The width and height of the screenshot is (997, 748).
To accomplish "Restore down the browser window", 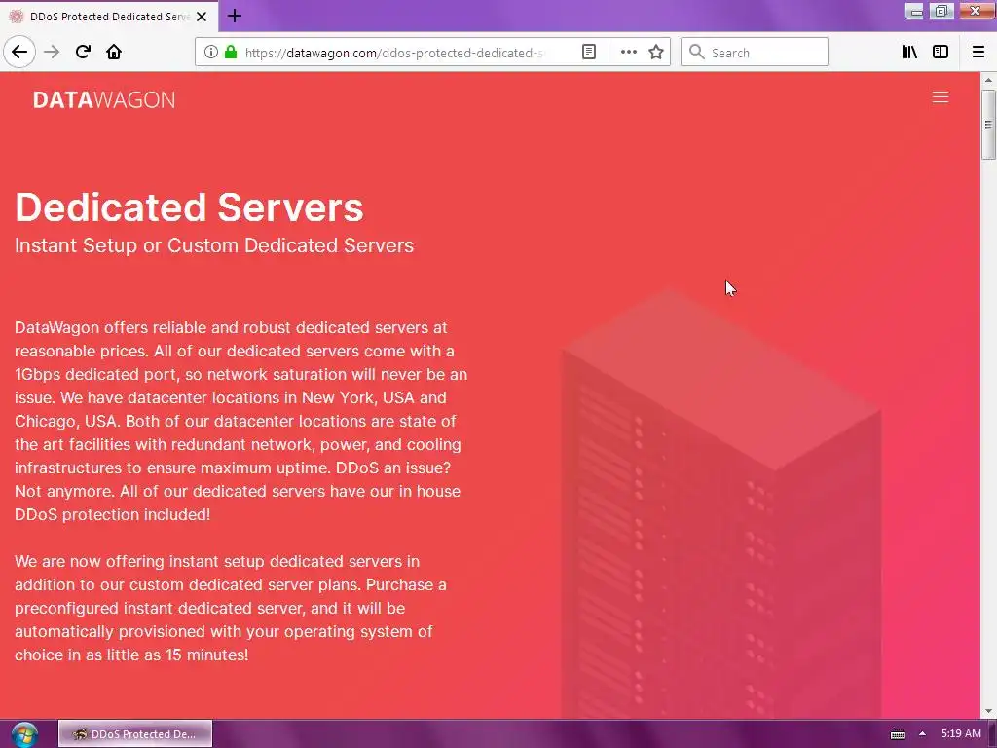I will (x=942, y=11).
